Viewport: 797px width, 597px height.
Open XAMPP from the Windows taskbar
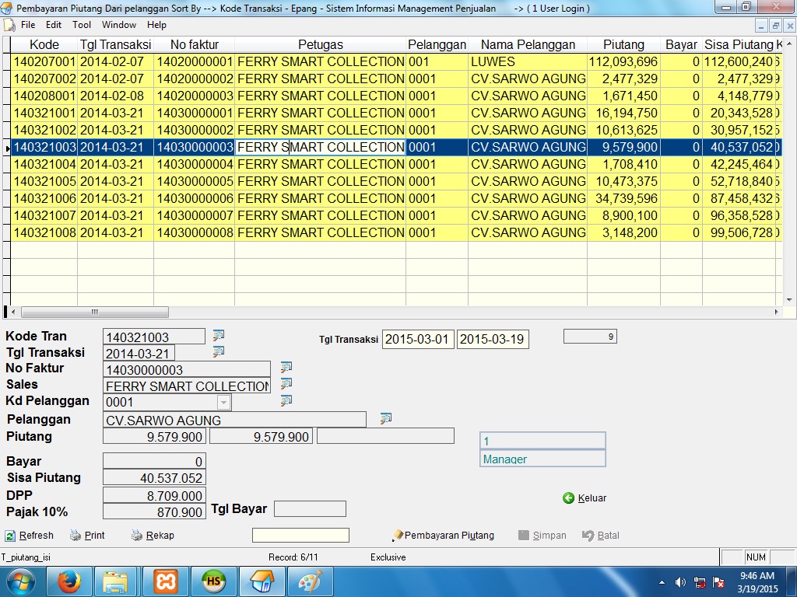tap(166, 581)
